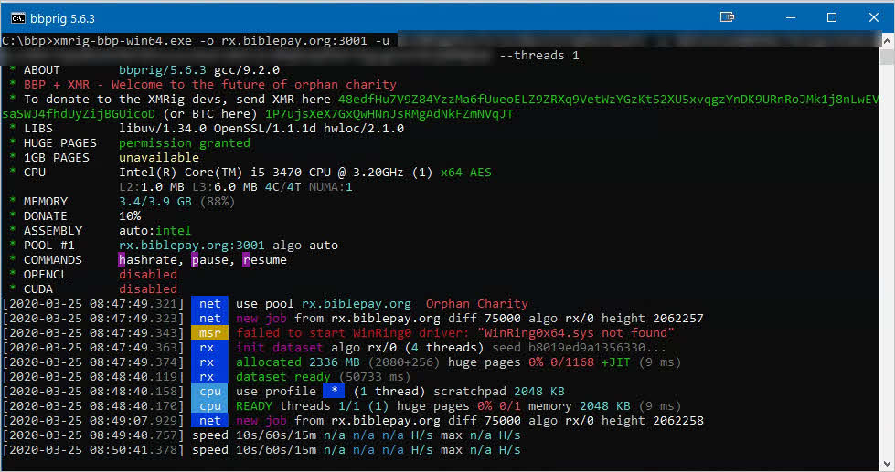Viewport: 895px width, 472px height.
Task: Click 'rx.biblepay.org:3001' in POOL #1 row
Action: [192, 245]
